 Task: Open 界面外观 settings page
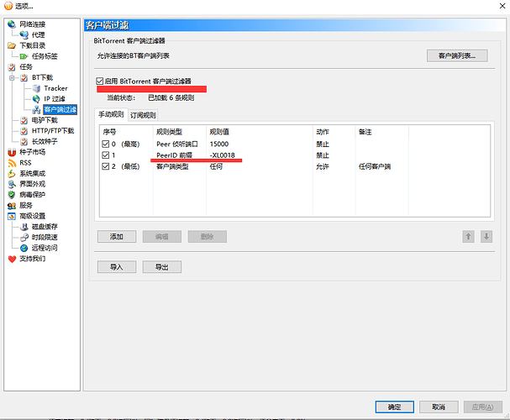(32, 184)
